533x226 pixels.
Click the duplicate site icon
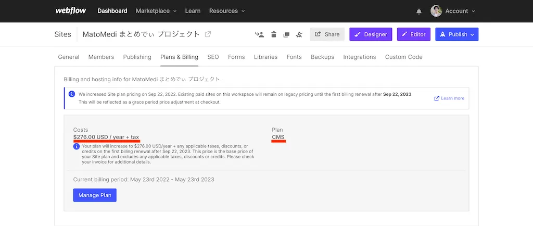click(286, 34)
